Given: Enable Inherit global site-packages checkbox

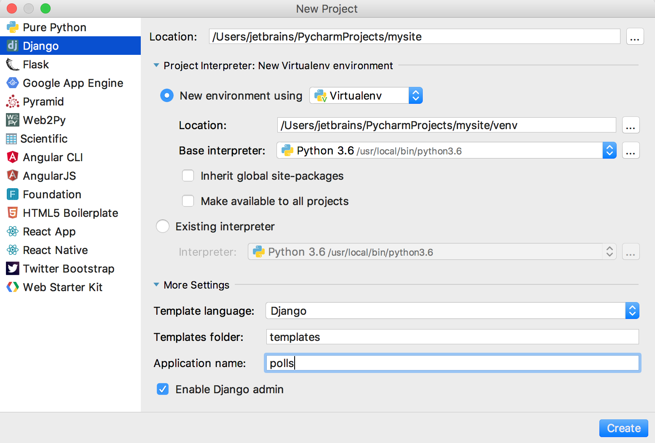Looking at the screenshot, I should [x=188, y=176].
